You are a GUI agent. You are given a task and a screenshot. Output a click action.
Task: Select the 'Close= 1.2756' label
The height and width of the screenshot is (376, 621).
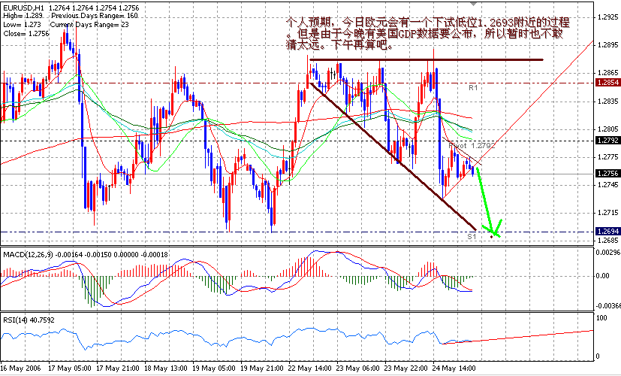(x=26, y=34)
